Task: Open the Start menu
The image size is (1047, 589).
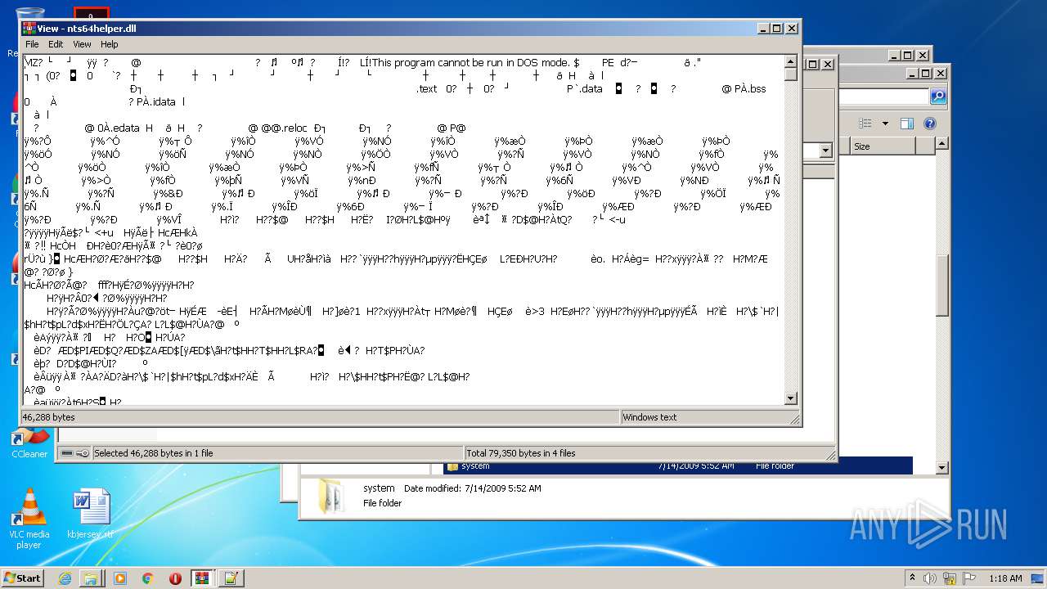Action: coord(22,578)
